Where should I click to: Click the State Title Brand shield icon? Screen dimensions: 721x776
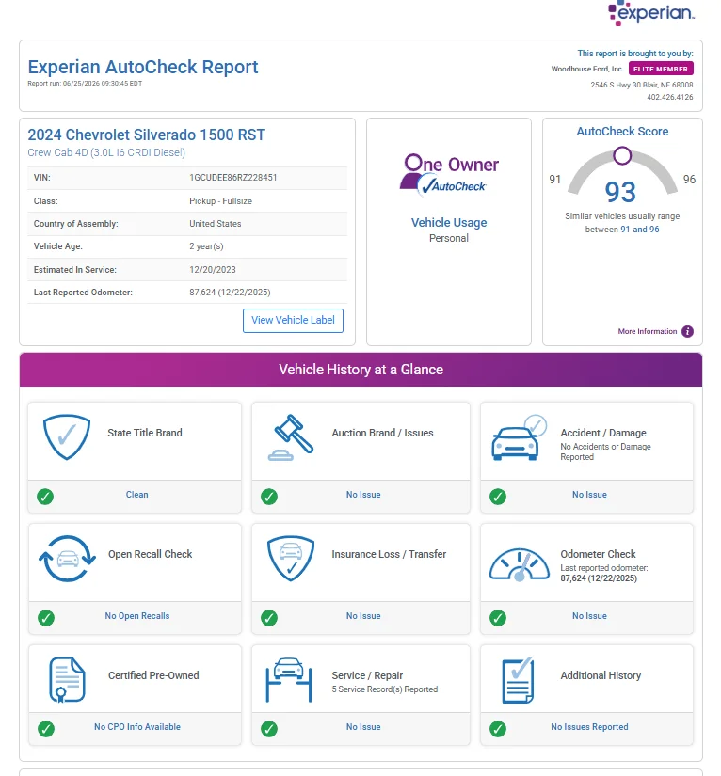(x=67, y=437)
